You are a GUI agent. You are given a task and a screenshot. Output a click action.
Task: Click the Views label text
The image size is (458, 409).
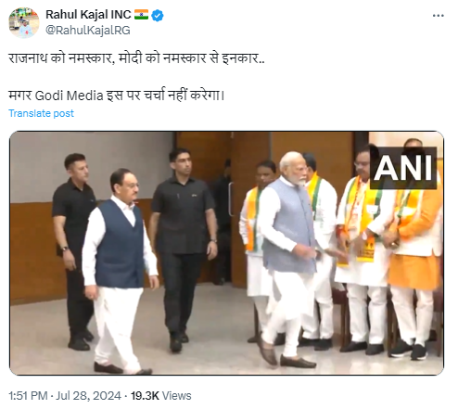pos(176,396)
